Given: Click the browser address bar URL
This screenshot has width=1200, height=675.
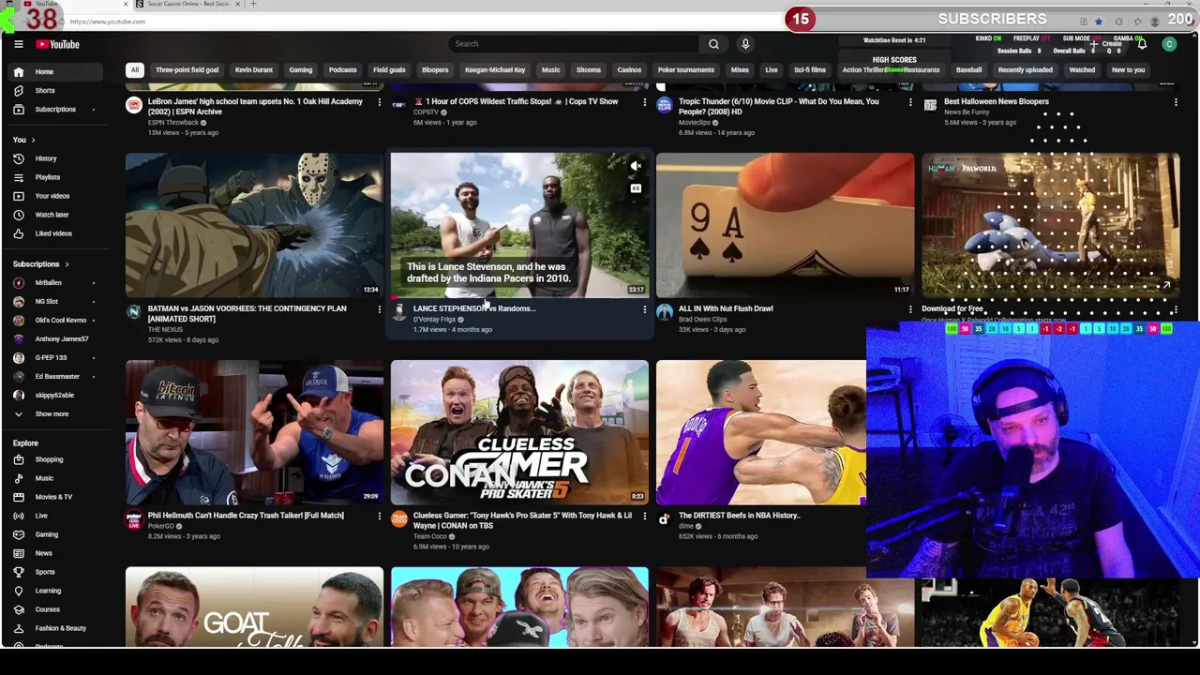Looking at the screenshot, I should pos(108,22).
